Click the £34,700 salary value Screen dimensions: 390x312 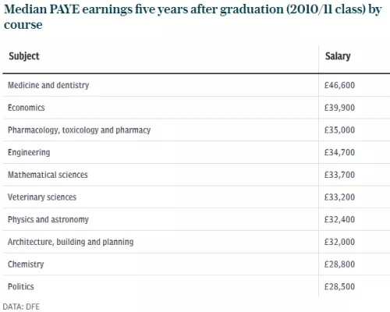[x=339, y=152]
